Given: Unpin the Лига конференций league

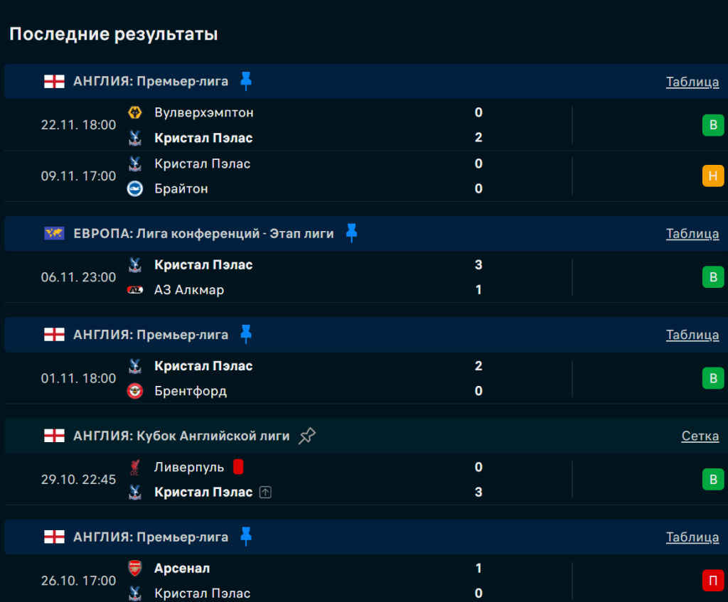Looking at the screenshot, I should 351,233.
